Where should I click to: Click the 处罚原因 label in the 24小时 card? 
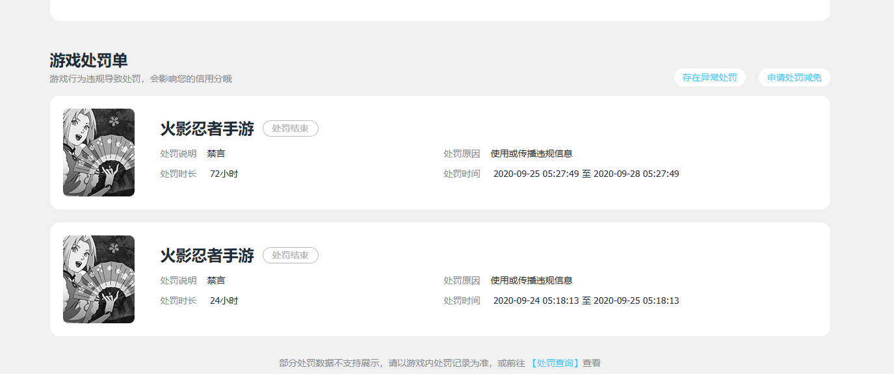[462, 280]
